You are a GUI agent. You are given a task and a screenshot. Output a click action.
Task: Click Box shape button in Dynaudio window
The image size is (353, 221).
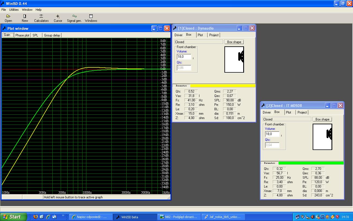[234, 42]
